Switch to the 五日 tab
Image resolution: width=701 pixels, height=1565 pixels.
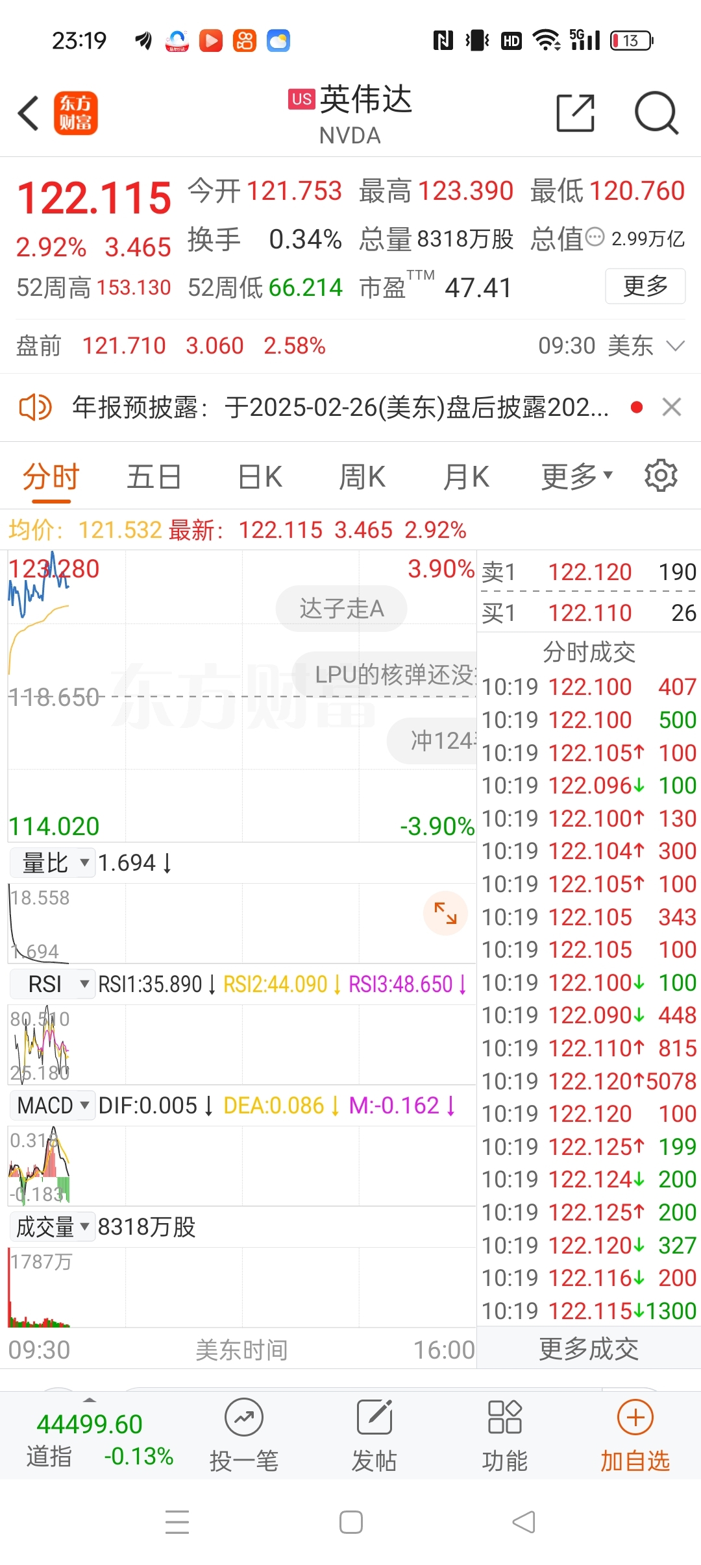(x=154, y=476)
